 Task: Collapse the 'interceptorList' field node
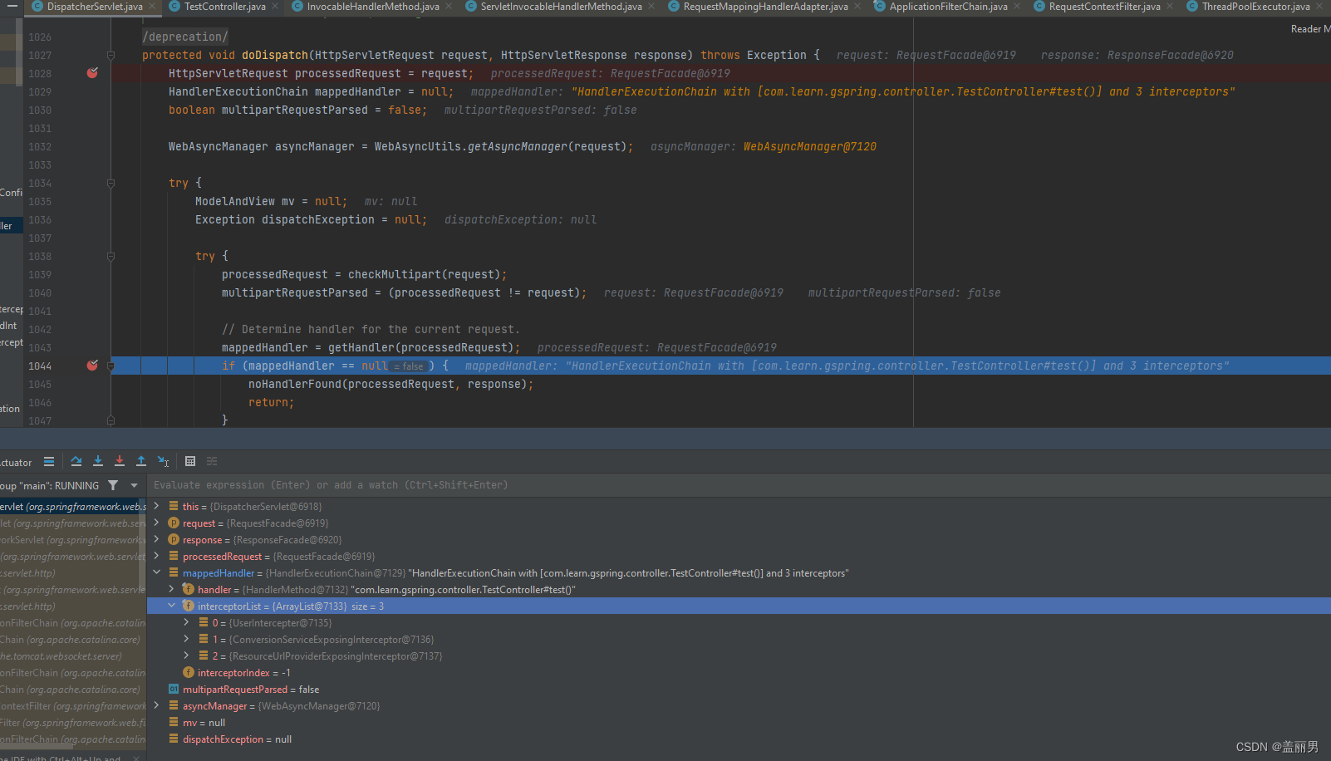click(x=171, y=606)
